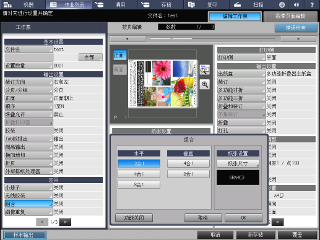Expand the 纸张尺寸 paper size selector
The width and height of the screenshot is (320, 240).
[x=238, y=163]
